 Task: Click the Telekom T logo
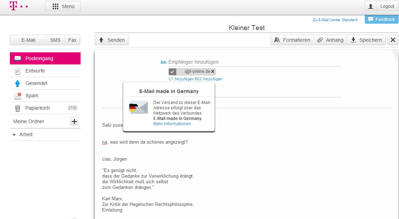click(x=13, y=6)
